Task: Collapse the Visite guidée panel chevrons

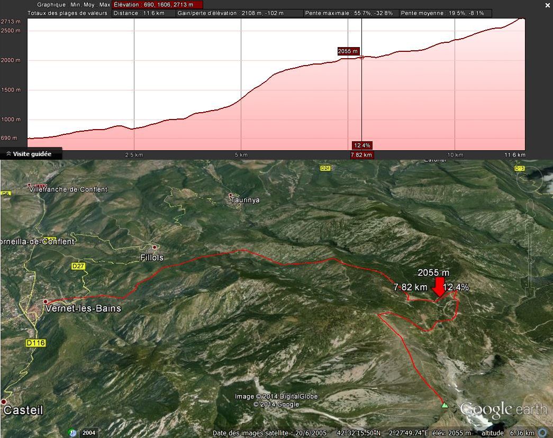Action: 10,154
